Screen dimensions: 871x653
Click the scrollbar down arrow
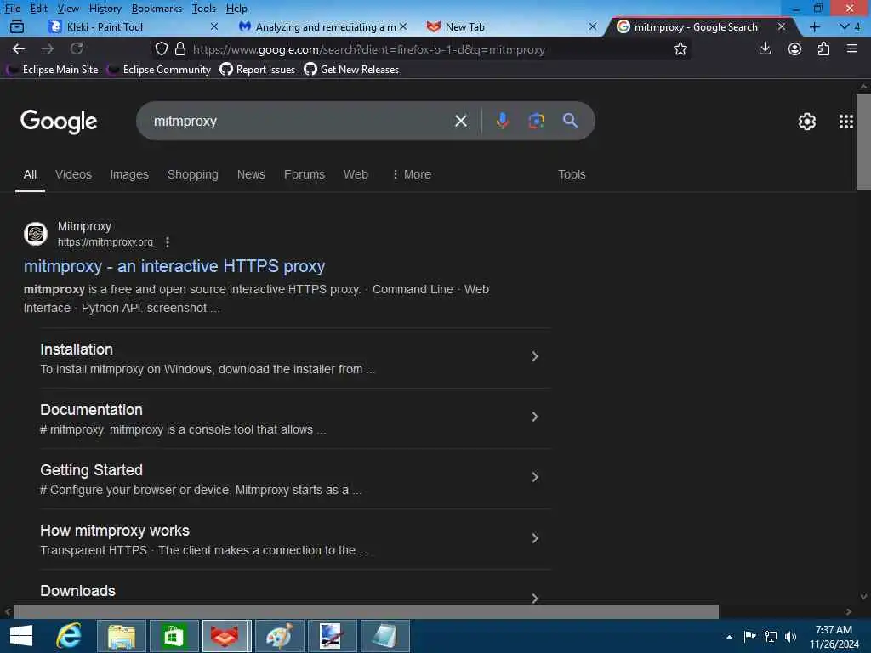pyautogui.click(x=863, y=597)
